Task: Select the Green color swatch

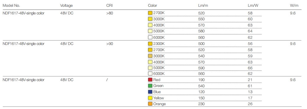Action: point(150,86)
